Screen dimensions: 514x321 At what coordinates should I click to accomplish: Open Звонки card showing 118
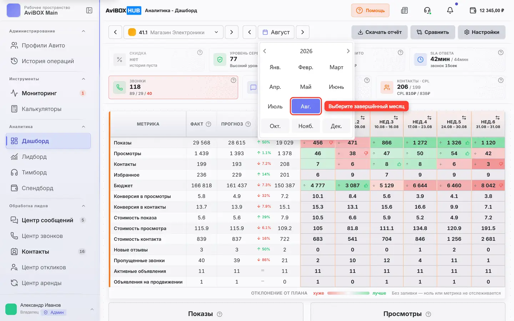[x=173, y=87]
